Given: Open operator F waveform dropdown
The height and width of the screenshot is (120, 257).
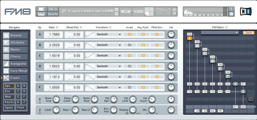Looking at the screenshot, I should pyautogui.click(x=109, y=87).
